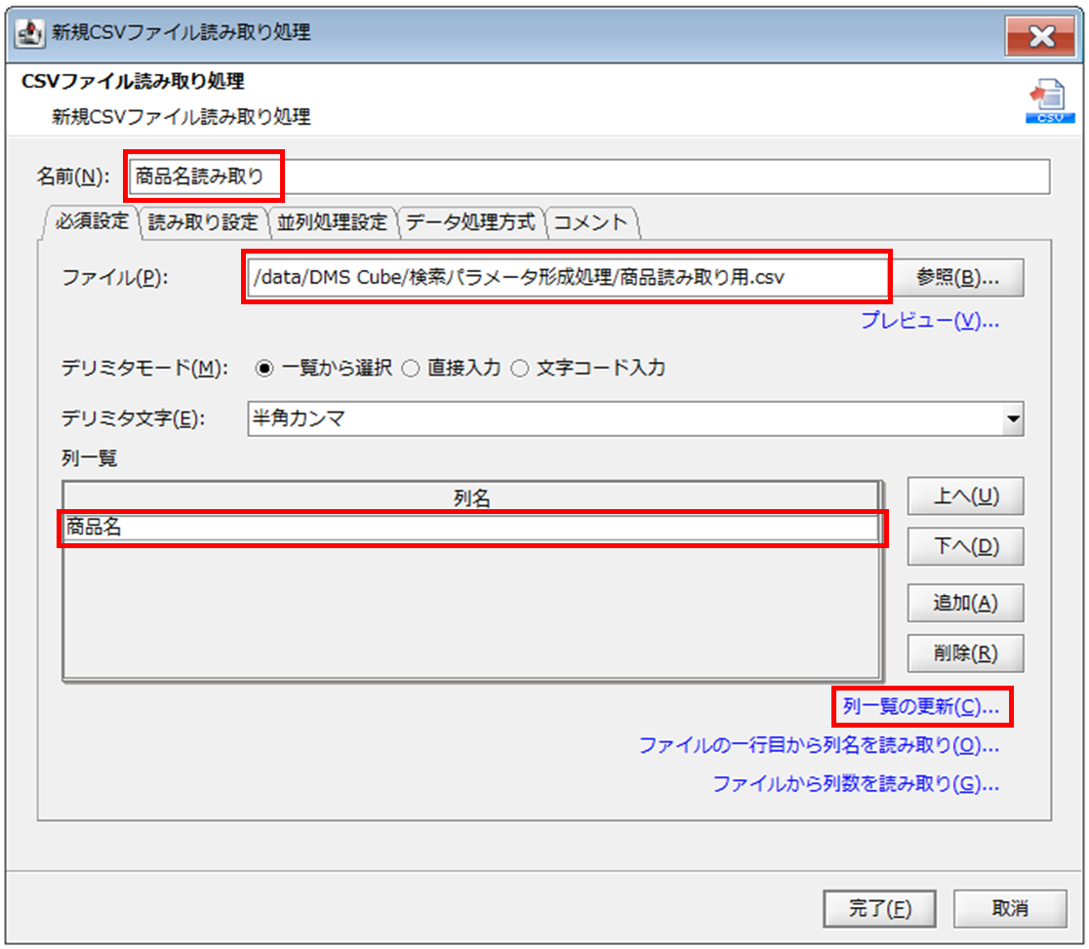Click the 参照 browse button
1089x949 pixels.
click(957, 278)
